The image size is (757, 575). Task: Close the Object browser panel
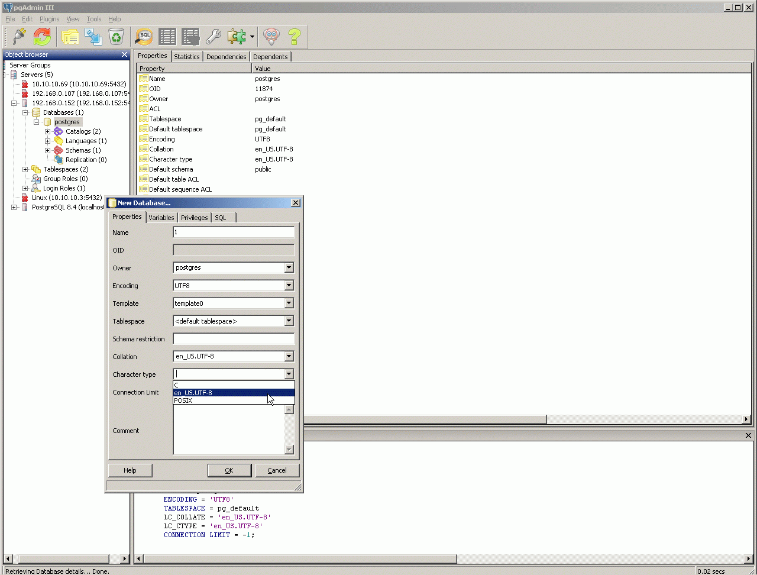pos(124,54)
